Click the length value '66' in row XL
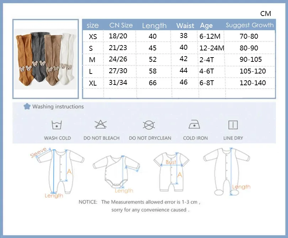288x238 pixels. click(153, 83)
